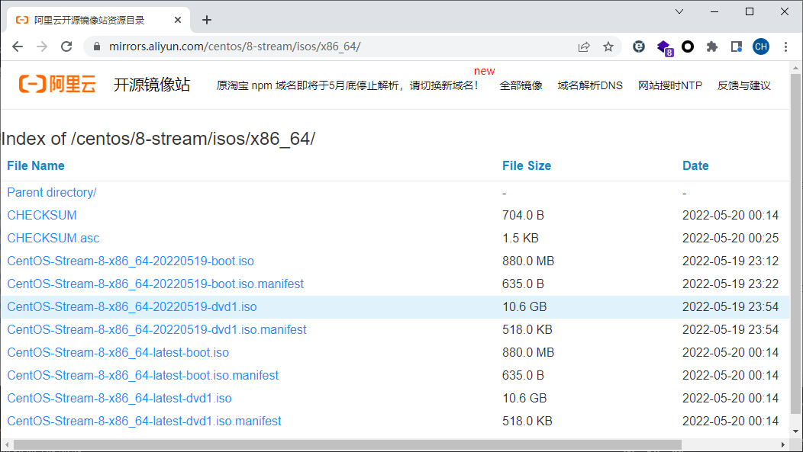Click the 704.0 B file size
The height and width of the screenshot is (452, 803).
click(x=523, y=215)
